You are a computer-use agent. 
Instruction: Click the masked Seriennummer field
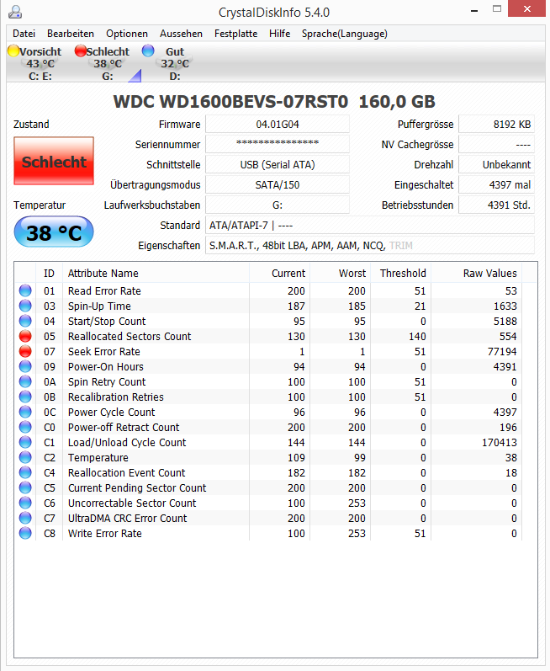[x=278, y=144]
